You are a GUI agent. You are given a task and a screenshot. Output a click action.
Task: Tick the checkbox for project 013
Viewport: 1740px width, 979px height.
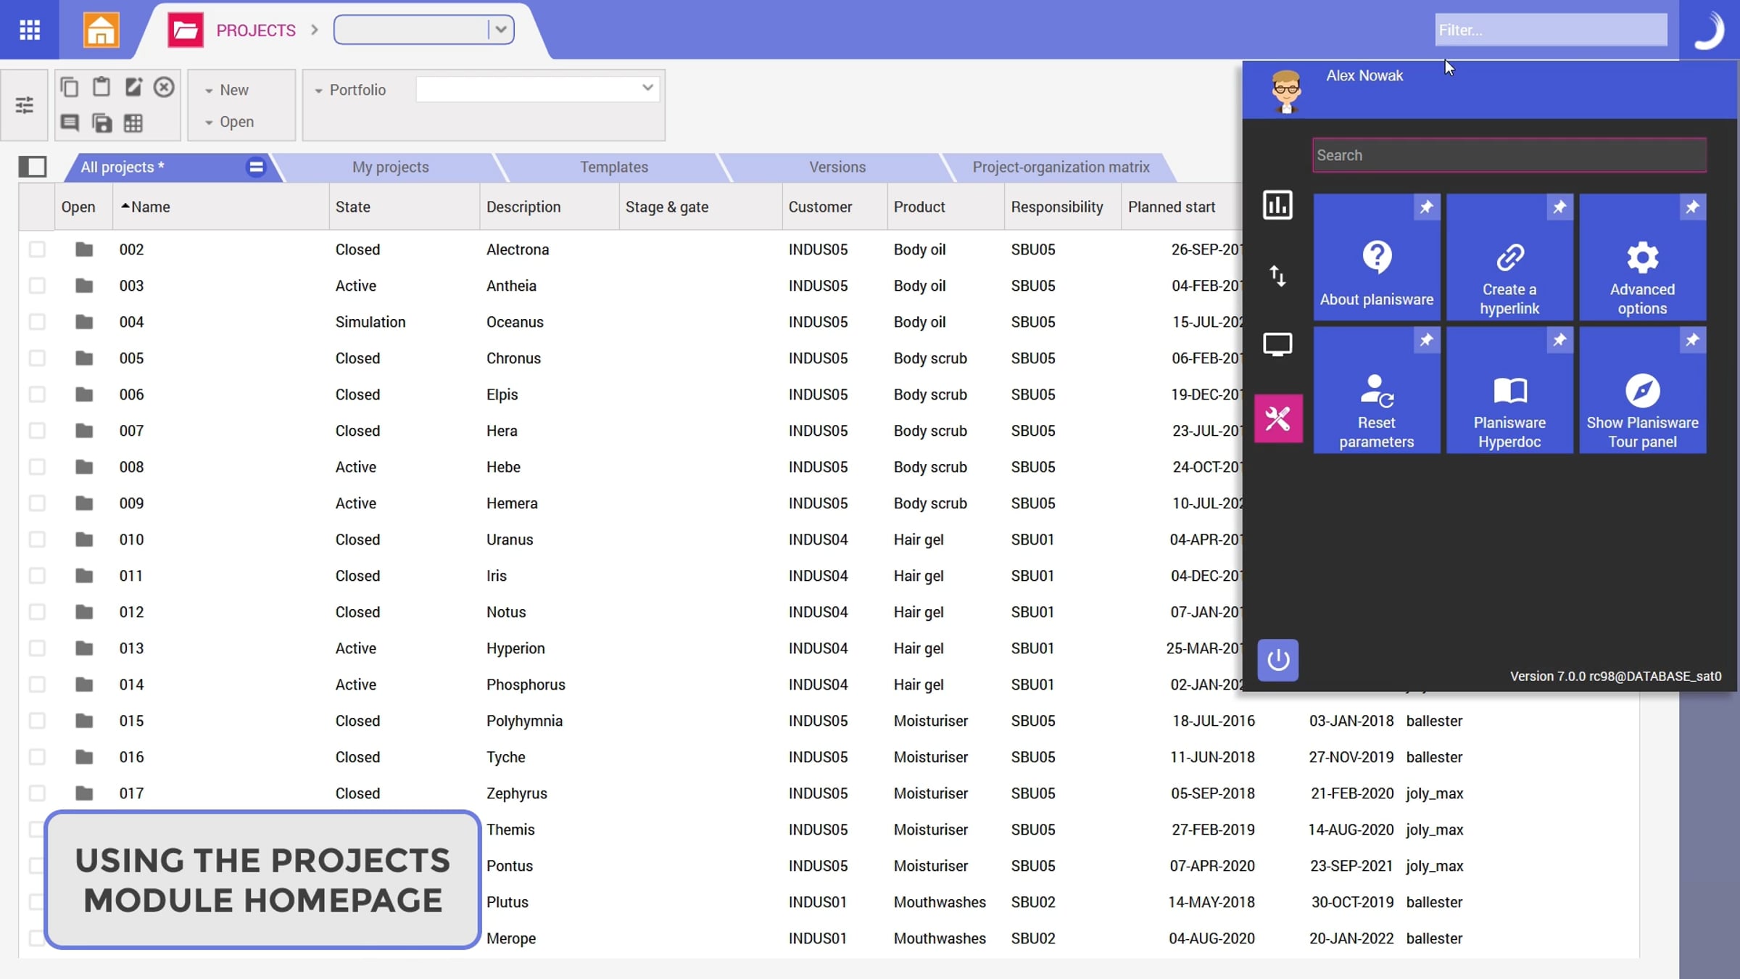tap(37, 648)
